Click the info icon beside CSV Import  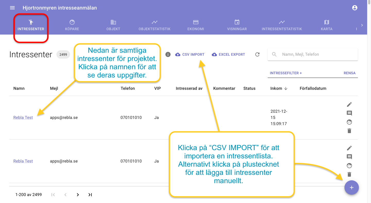tap(168, 54)
